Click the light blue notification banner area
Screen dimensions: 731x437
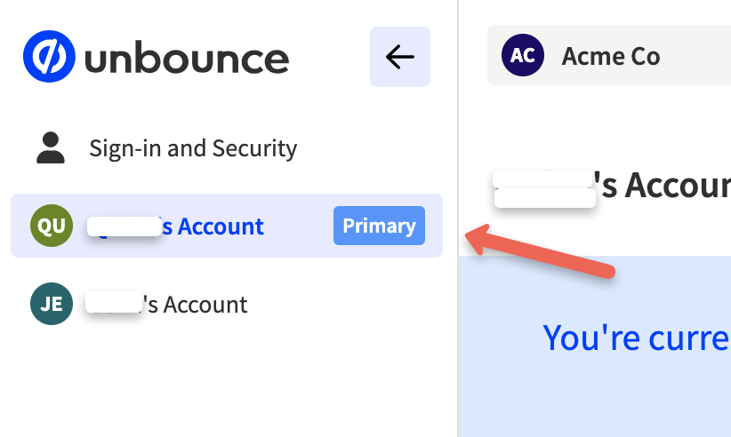595,346
